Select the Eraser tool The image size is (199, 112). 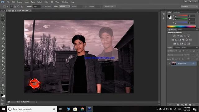[3, 54]
